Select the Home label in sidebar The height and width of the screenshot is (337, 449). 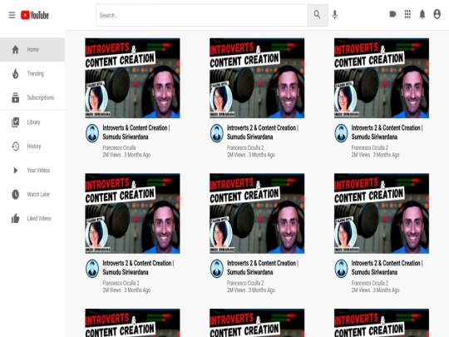coord(33,50)
